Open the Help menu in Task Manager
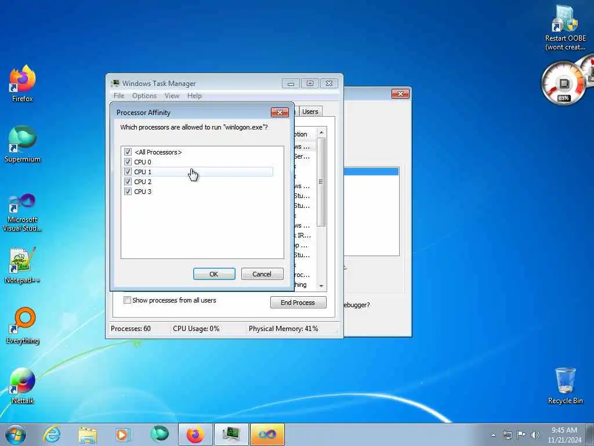This screenshot has height=446, width=594. (x=194, y=96)
